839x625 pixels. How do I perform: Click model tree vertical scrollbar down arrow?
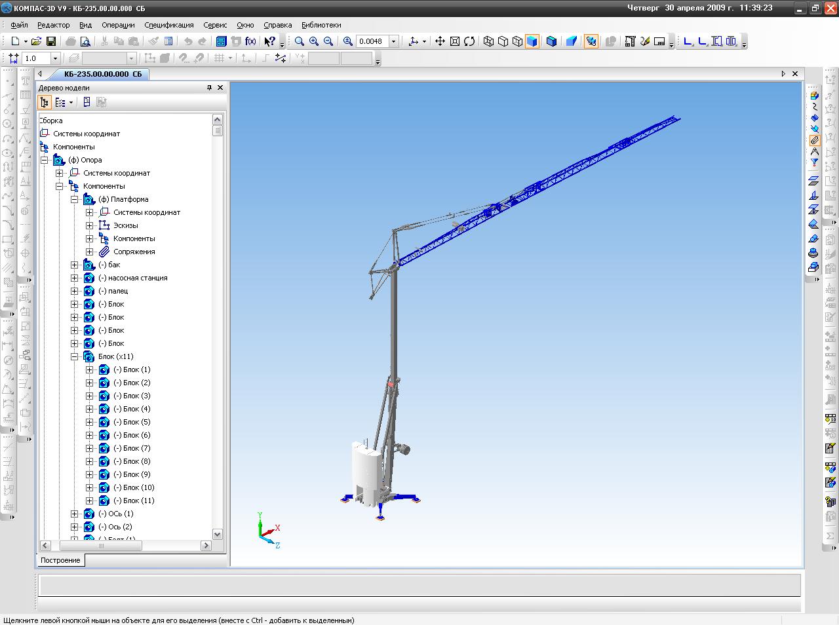(218, 534)
